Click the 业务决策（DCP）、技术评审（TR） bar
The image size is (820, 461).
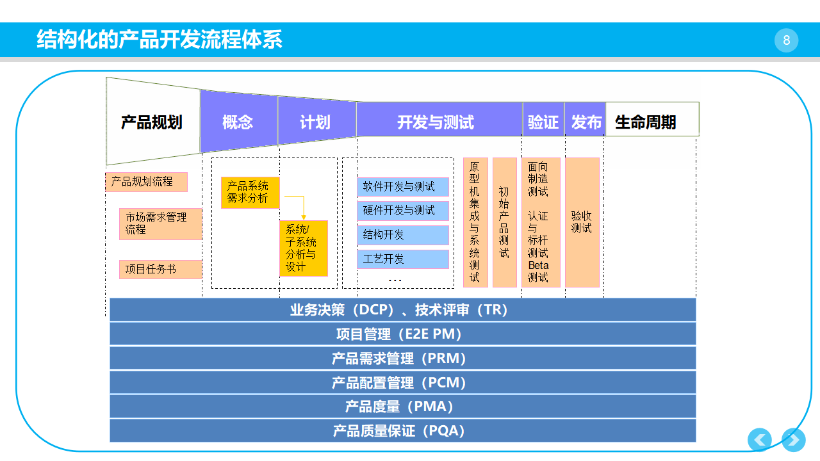pos(403,310)
